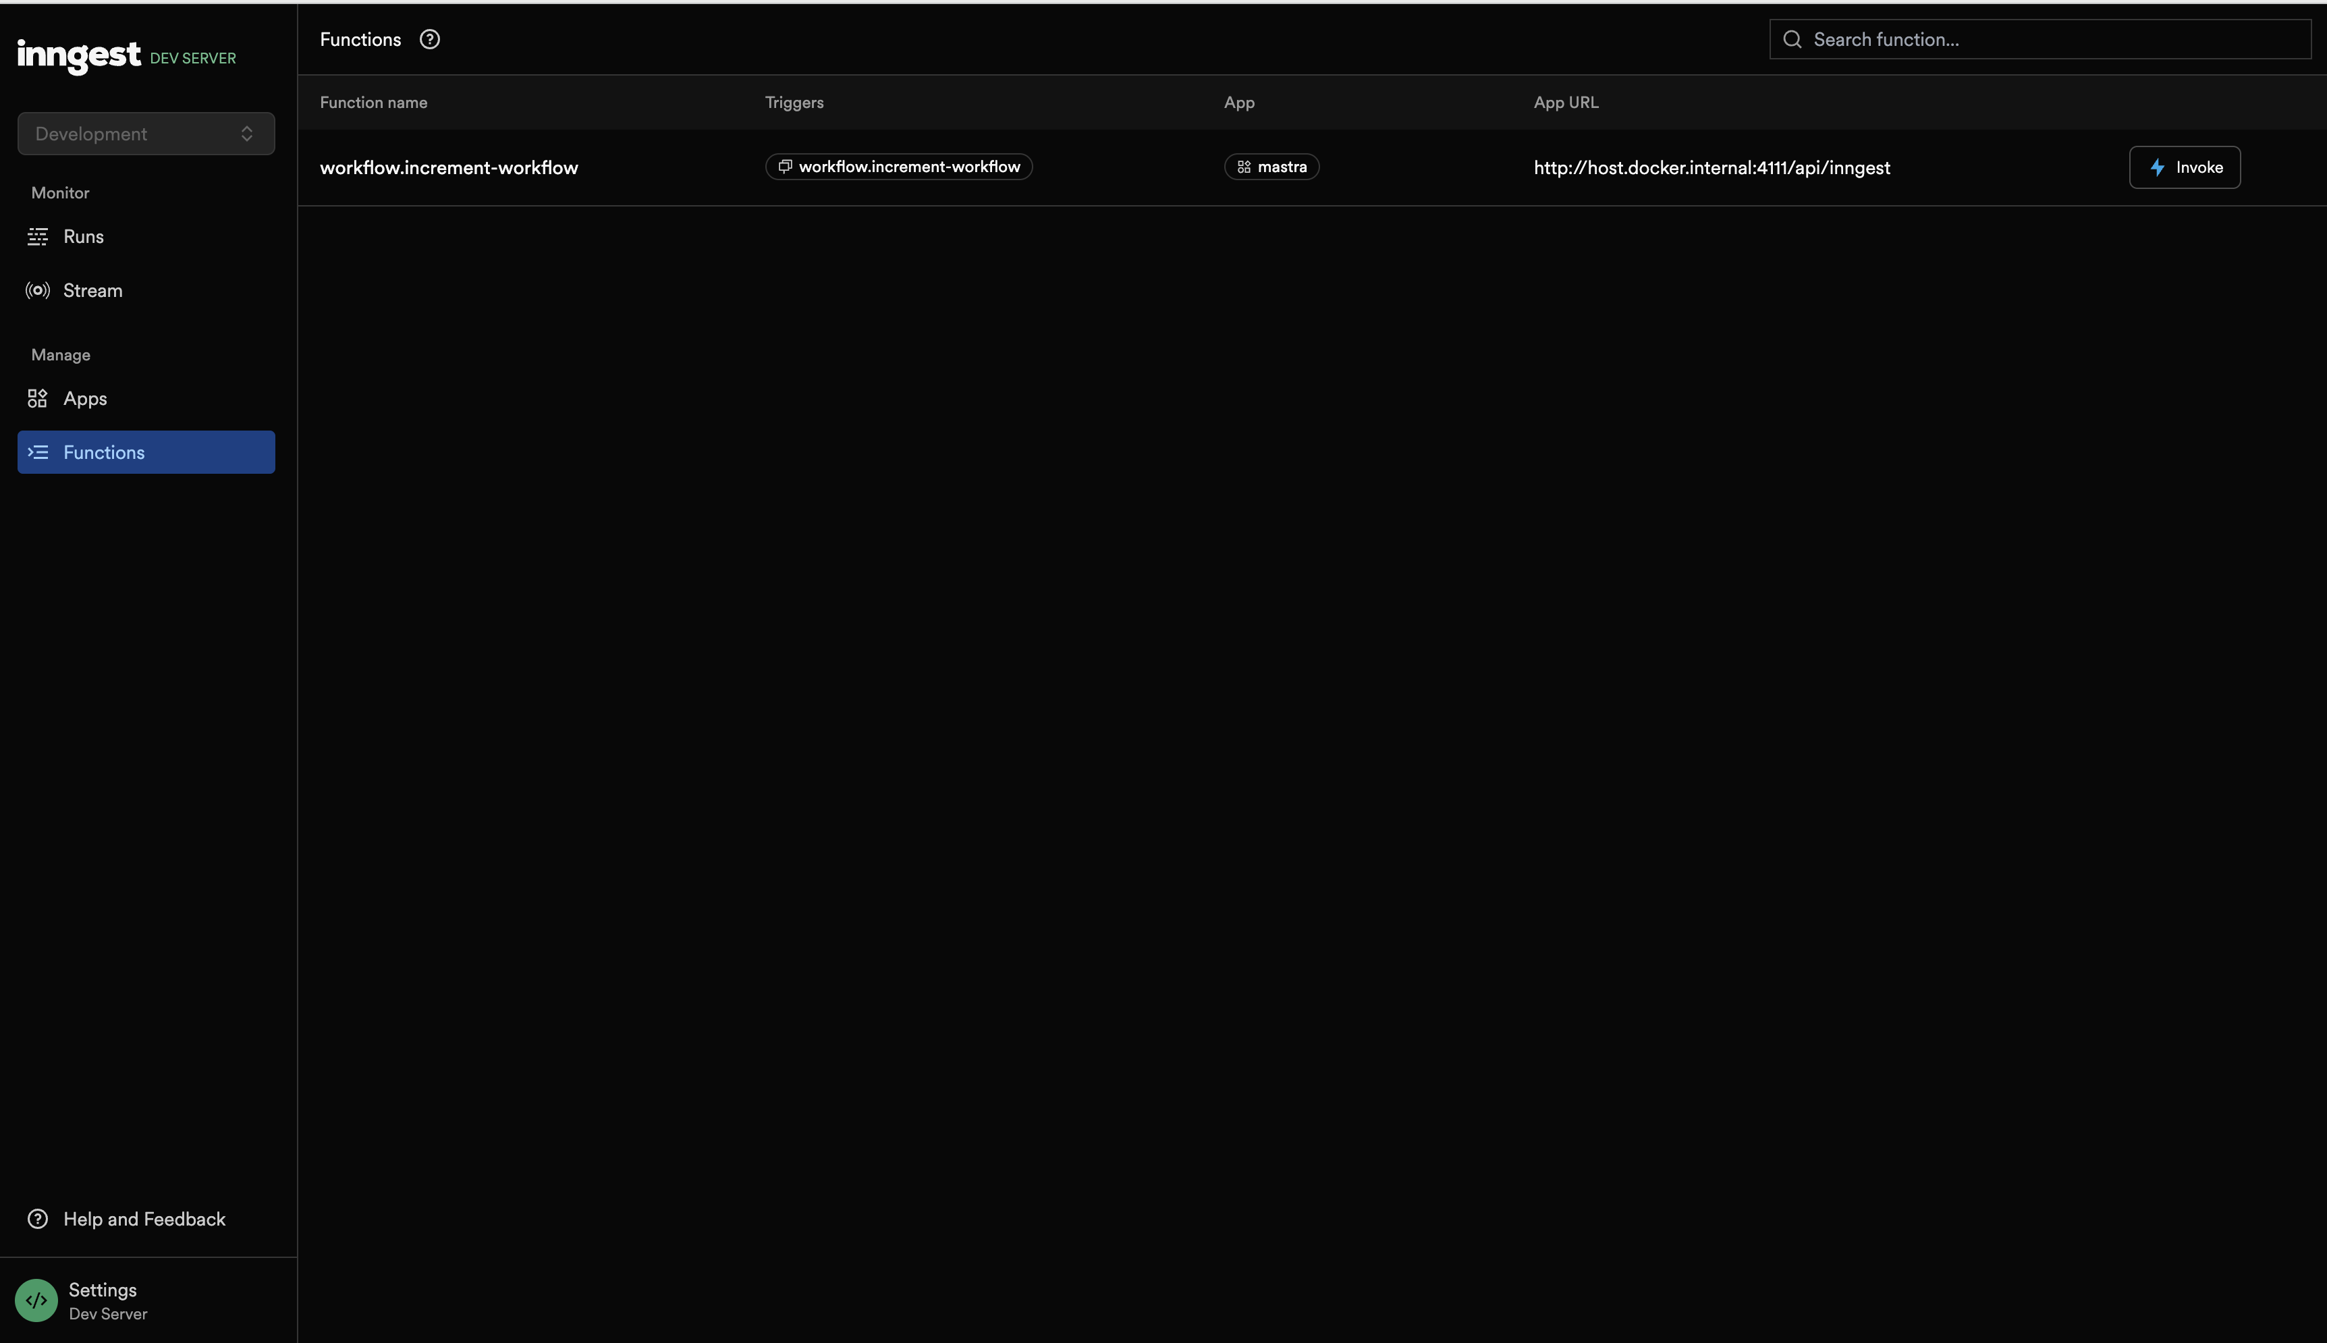
Task: Click the Development dropdown chevron arrows
Action: pos(246,134)
